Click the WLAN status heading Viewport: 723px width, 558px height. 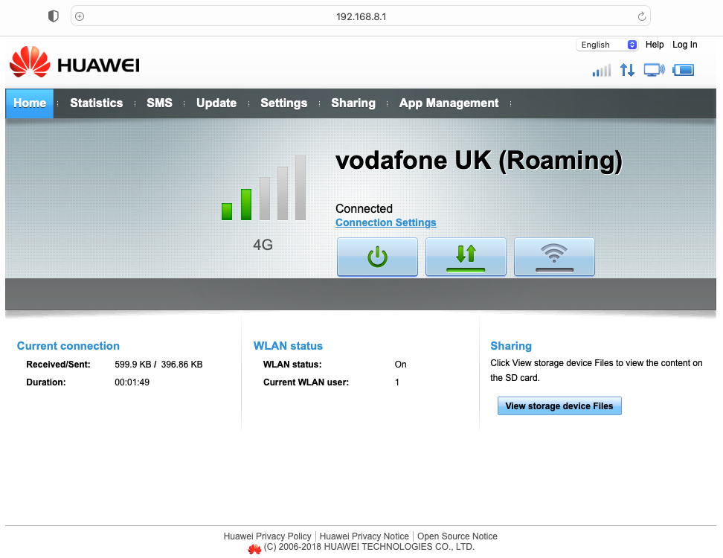coord(288,346)
